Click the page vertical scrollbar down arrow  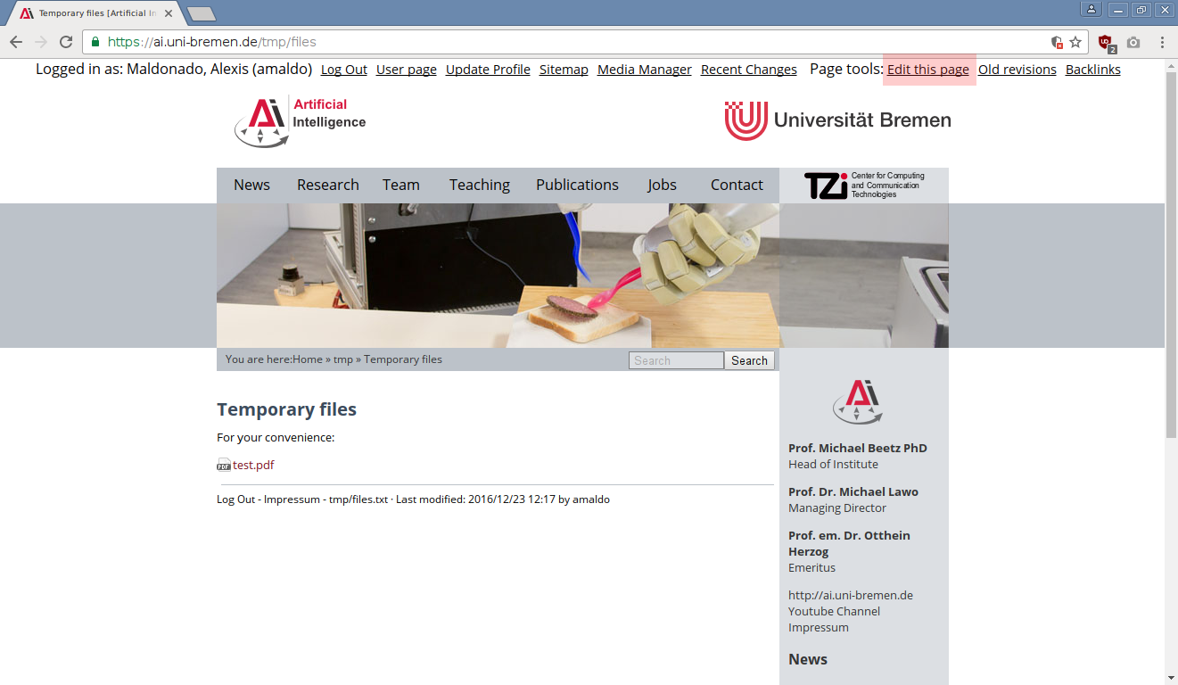point(1171,678)
